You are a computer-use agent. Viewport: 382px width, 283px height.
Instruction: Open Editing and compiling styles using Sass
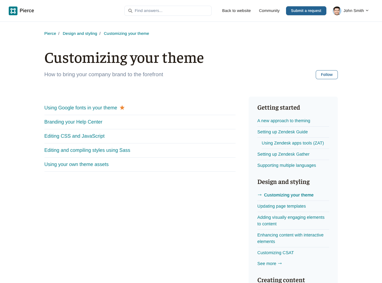[x=87, y=150]
